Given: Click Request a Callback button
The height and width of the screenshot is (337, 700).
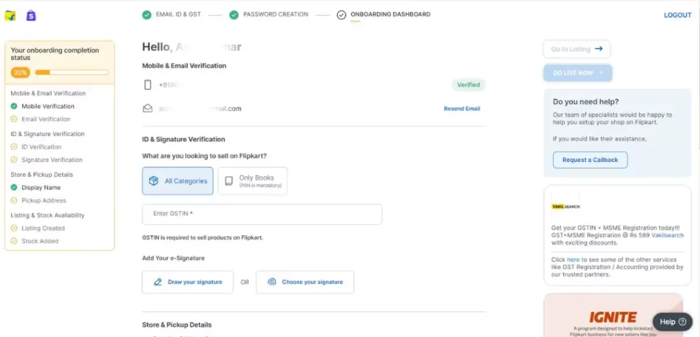Looking at the screenshot, I should 590,160.
